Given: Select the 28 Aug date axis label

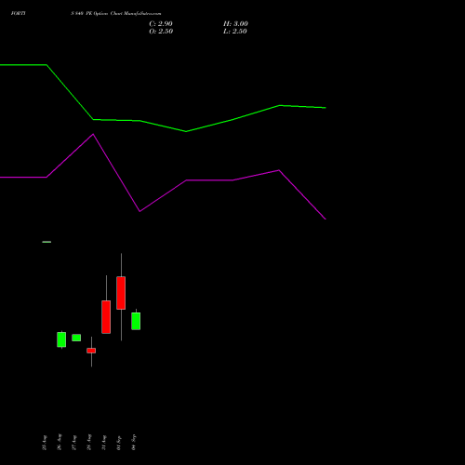Looking at the screenshot, I should (x=89, y=442).
